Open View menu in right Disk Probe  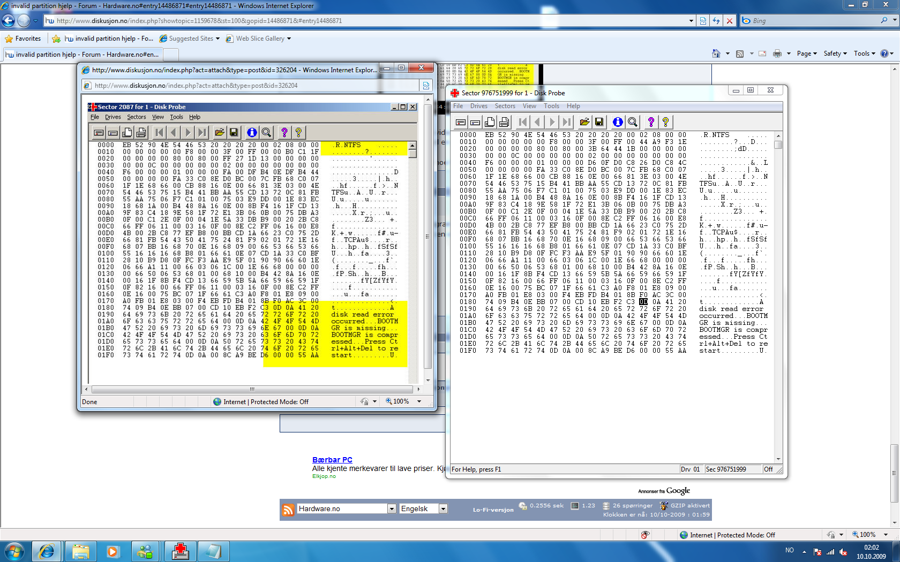529,106
